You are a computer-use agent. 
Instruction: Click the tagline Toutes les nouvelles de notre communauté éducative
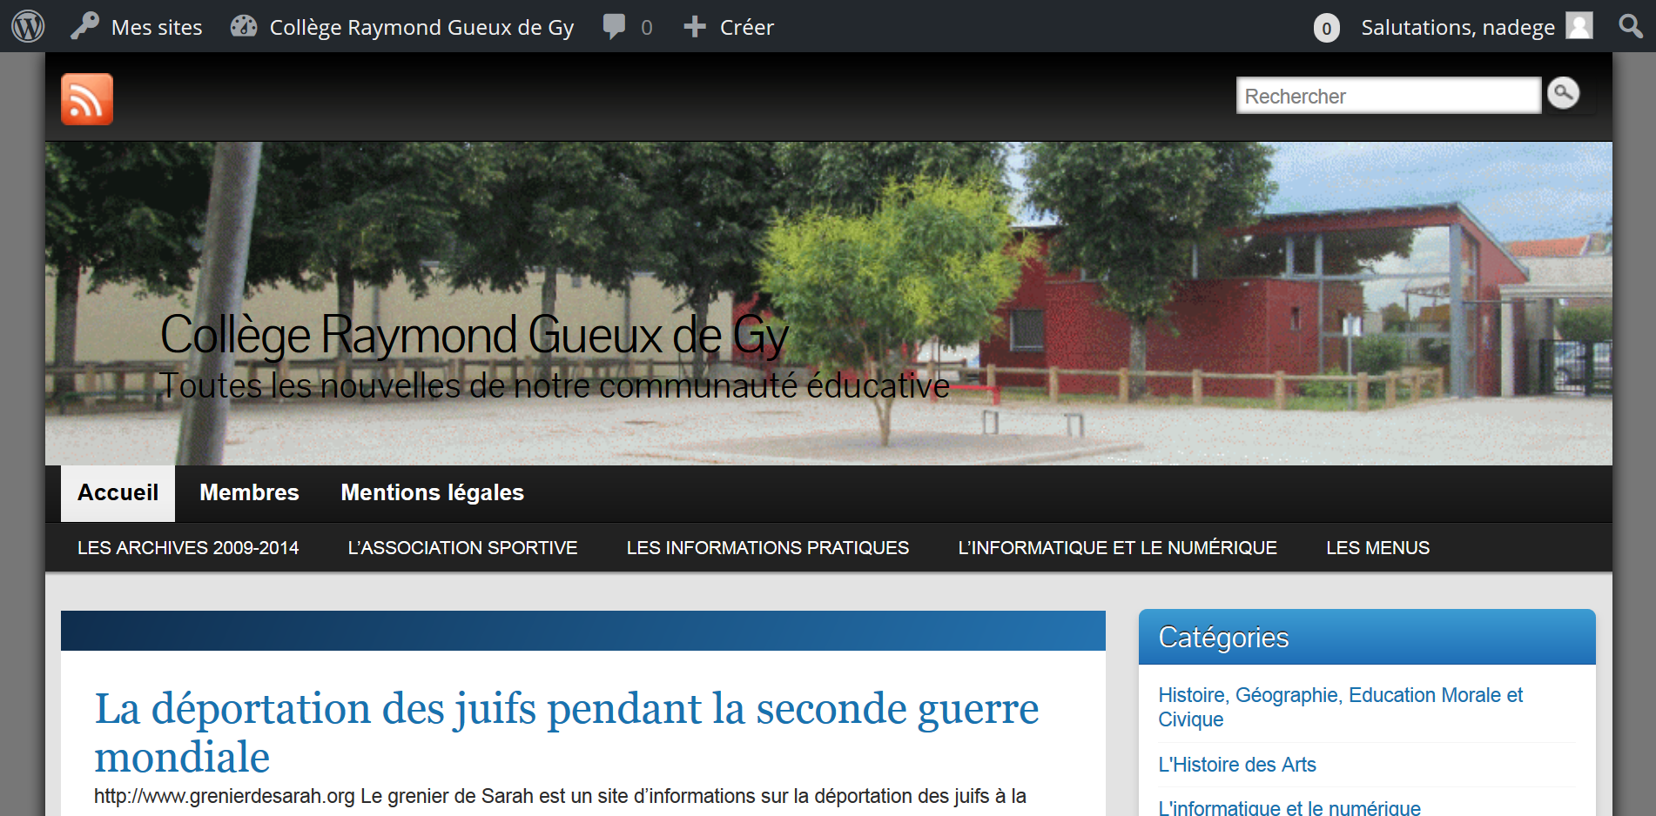pyautogui.click(x=555, y=385)
